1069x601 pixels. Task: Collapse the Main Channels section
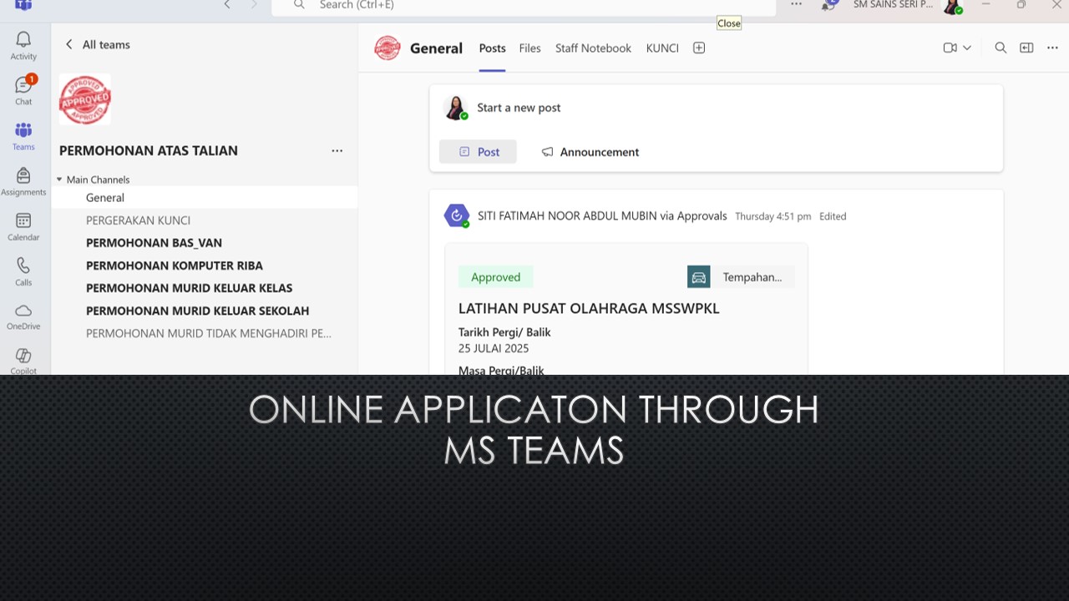click(59, 179)
